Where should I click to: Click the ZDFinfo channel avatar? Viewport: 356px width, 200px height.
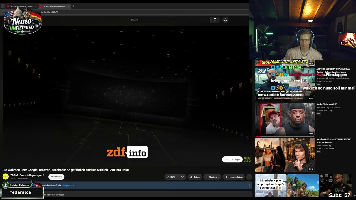(x=6, y=177)
